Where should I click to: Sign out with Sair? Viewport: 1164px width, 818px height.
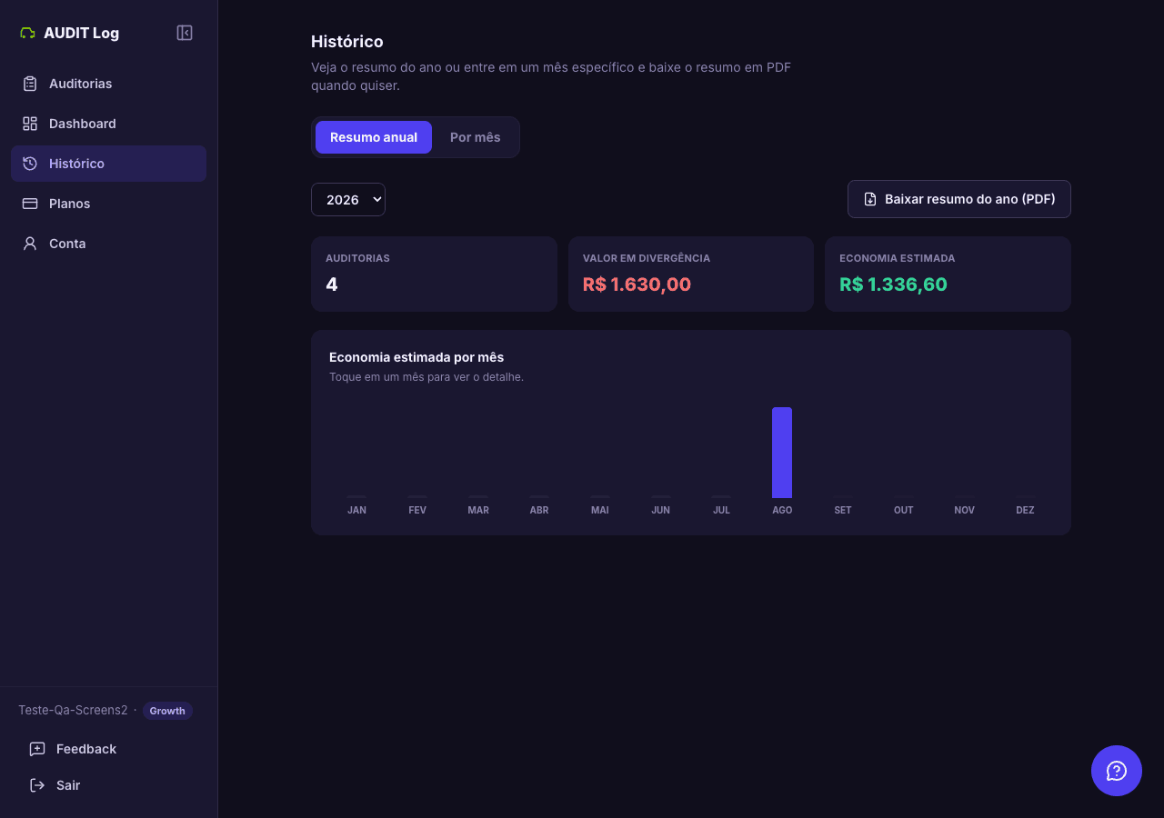click(109, 785)
